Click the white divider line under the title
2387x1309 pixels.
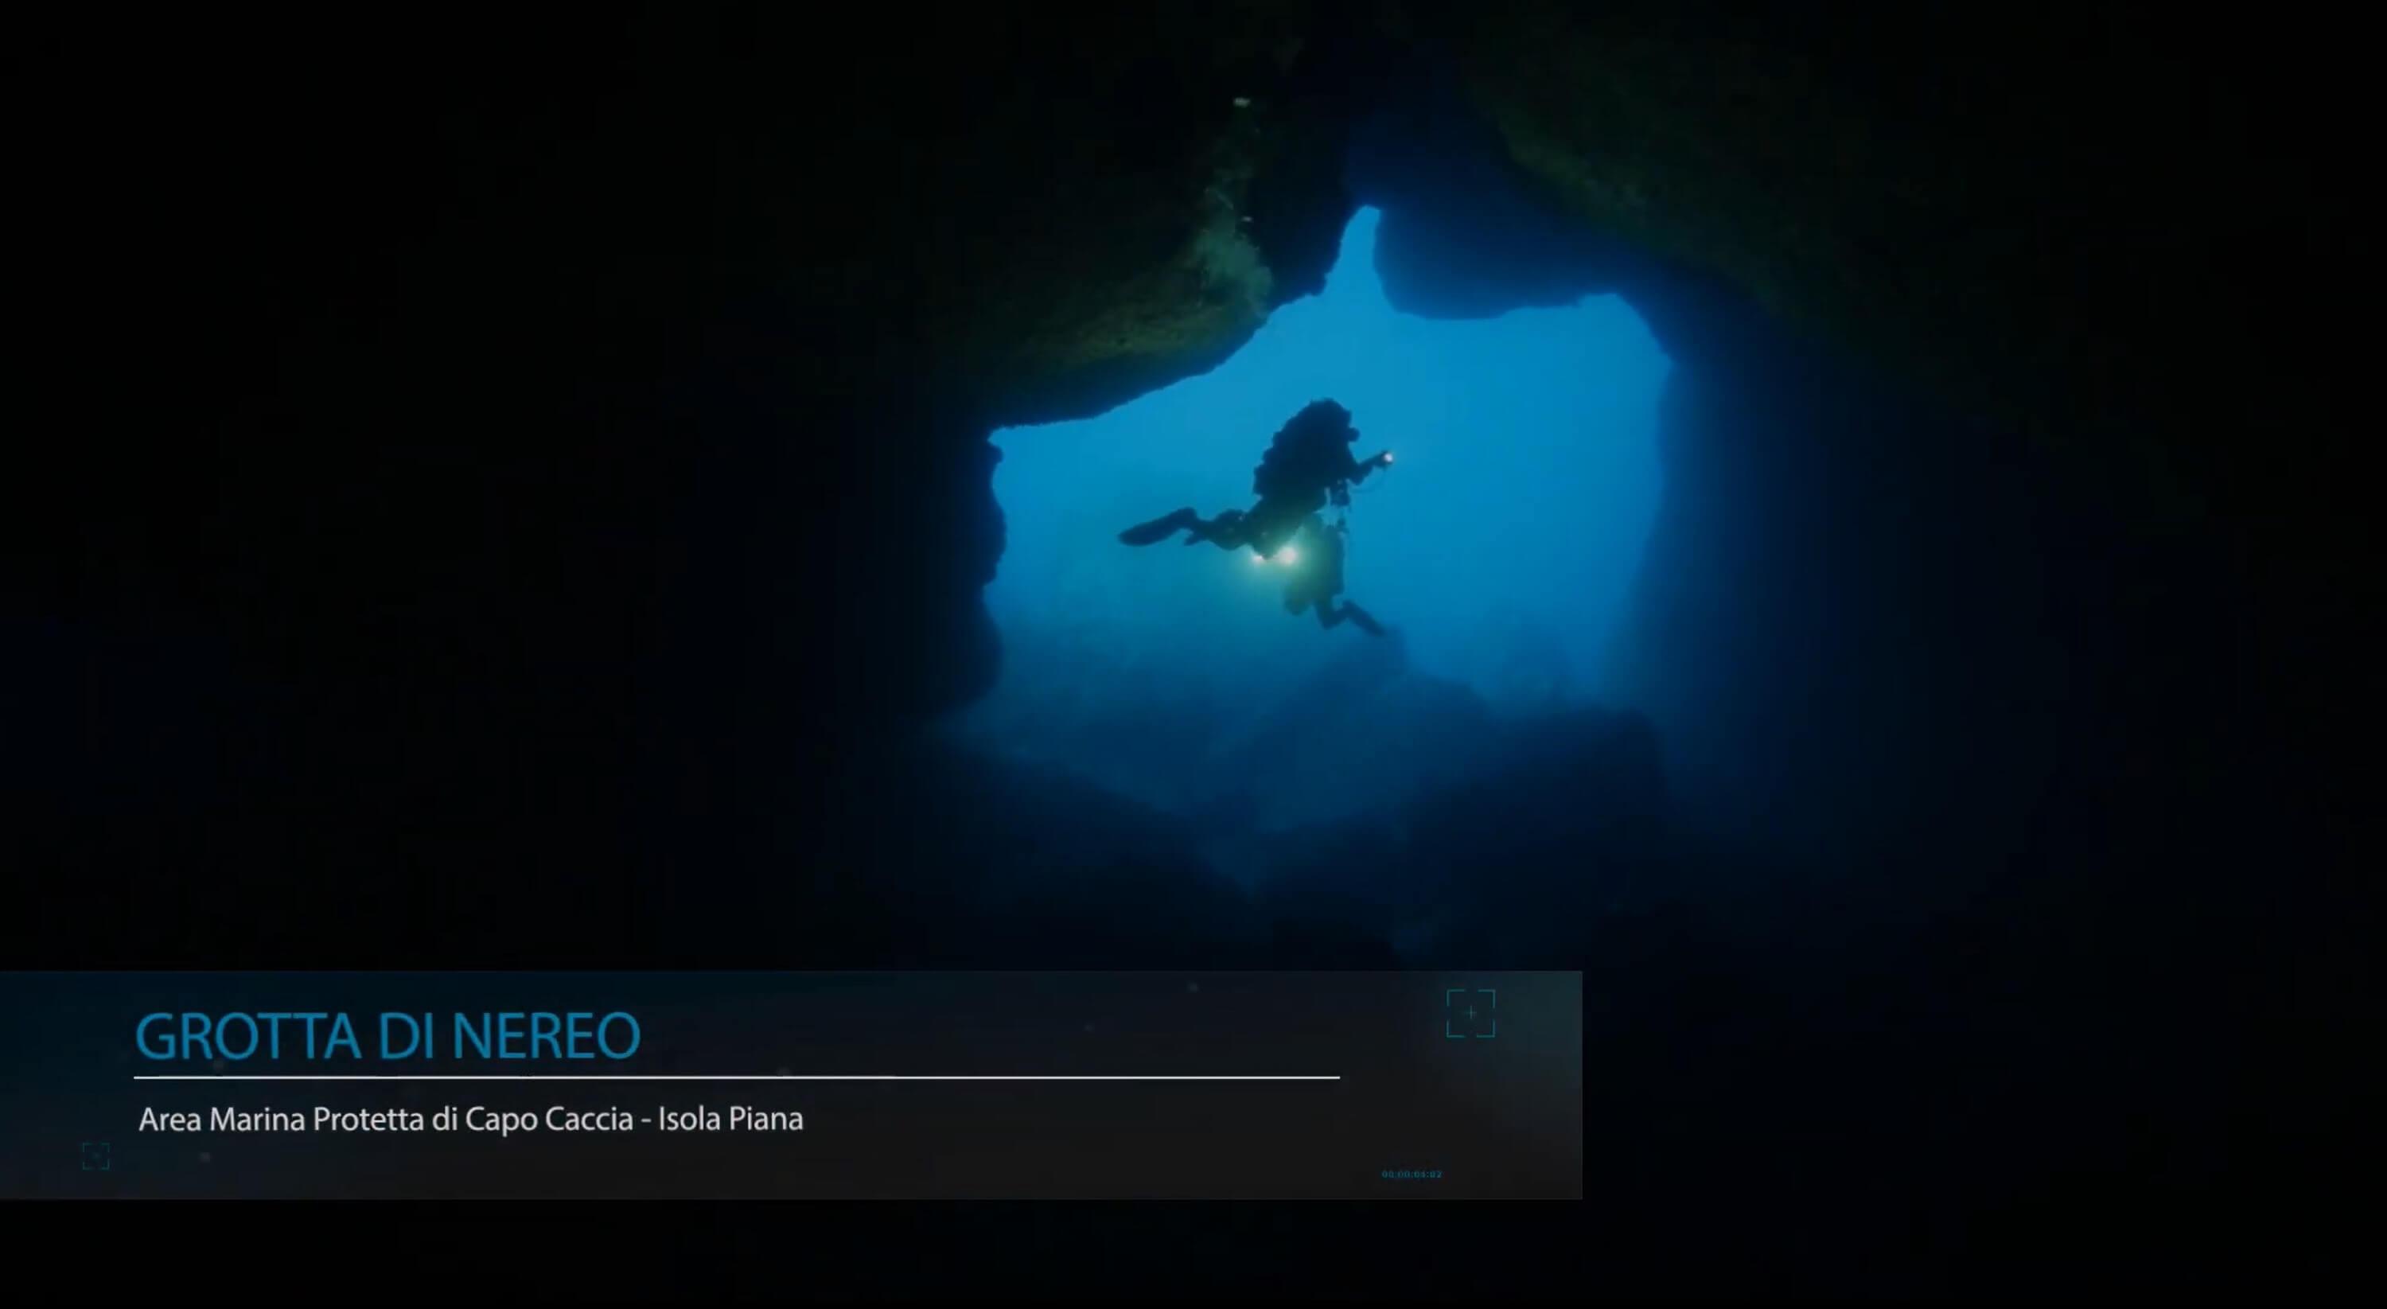pos(737,1077)
